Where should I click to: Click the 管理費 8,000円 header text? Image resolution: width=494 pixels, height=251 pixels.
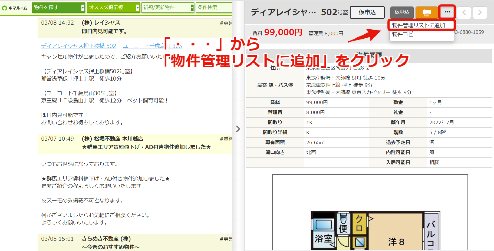tap(326, 33)
